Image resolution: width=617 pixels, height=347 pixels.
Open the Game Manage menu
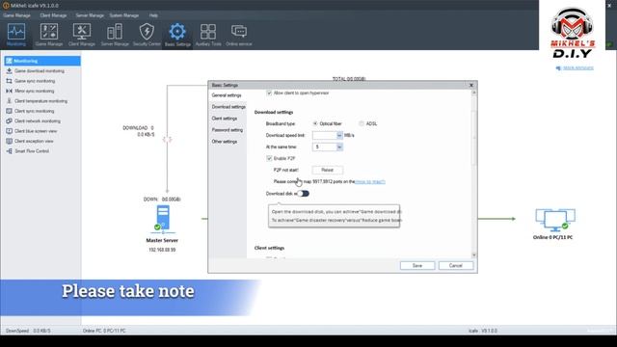[x=16, y=15]
